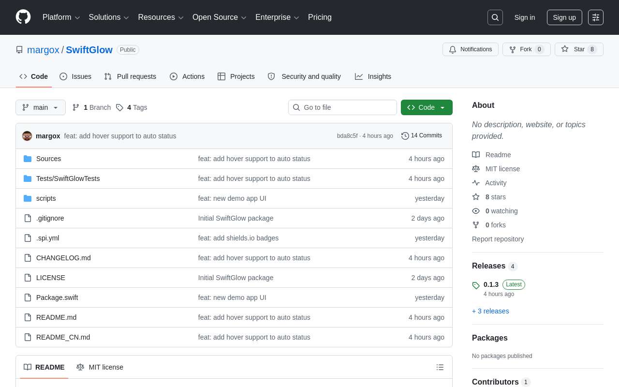Viewport: 619px width, 387px height.
Task: Click the CHANGELOG.md file icon
Action: 28,258
